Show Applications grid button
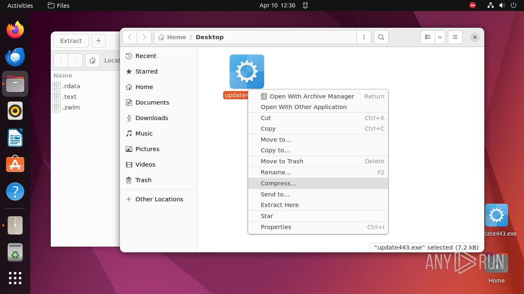Screen dimensions: 524x294 15,278
